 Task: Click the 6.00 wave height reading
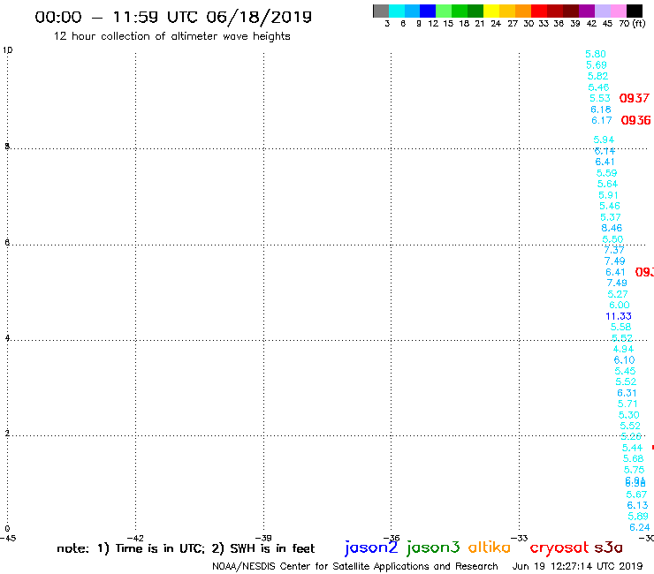point(619,306)
